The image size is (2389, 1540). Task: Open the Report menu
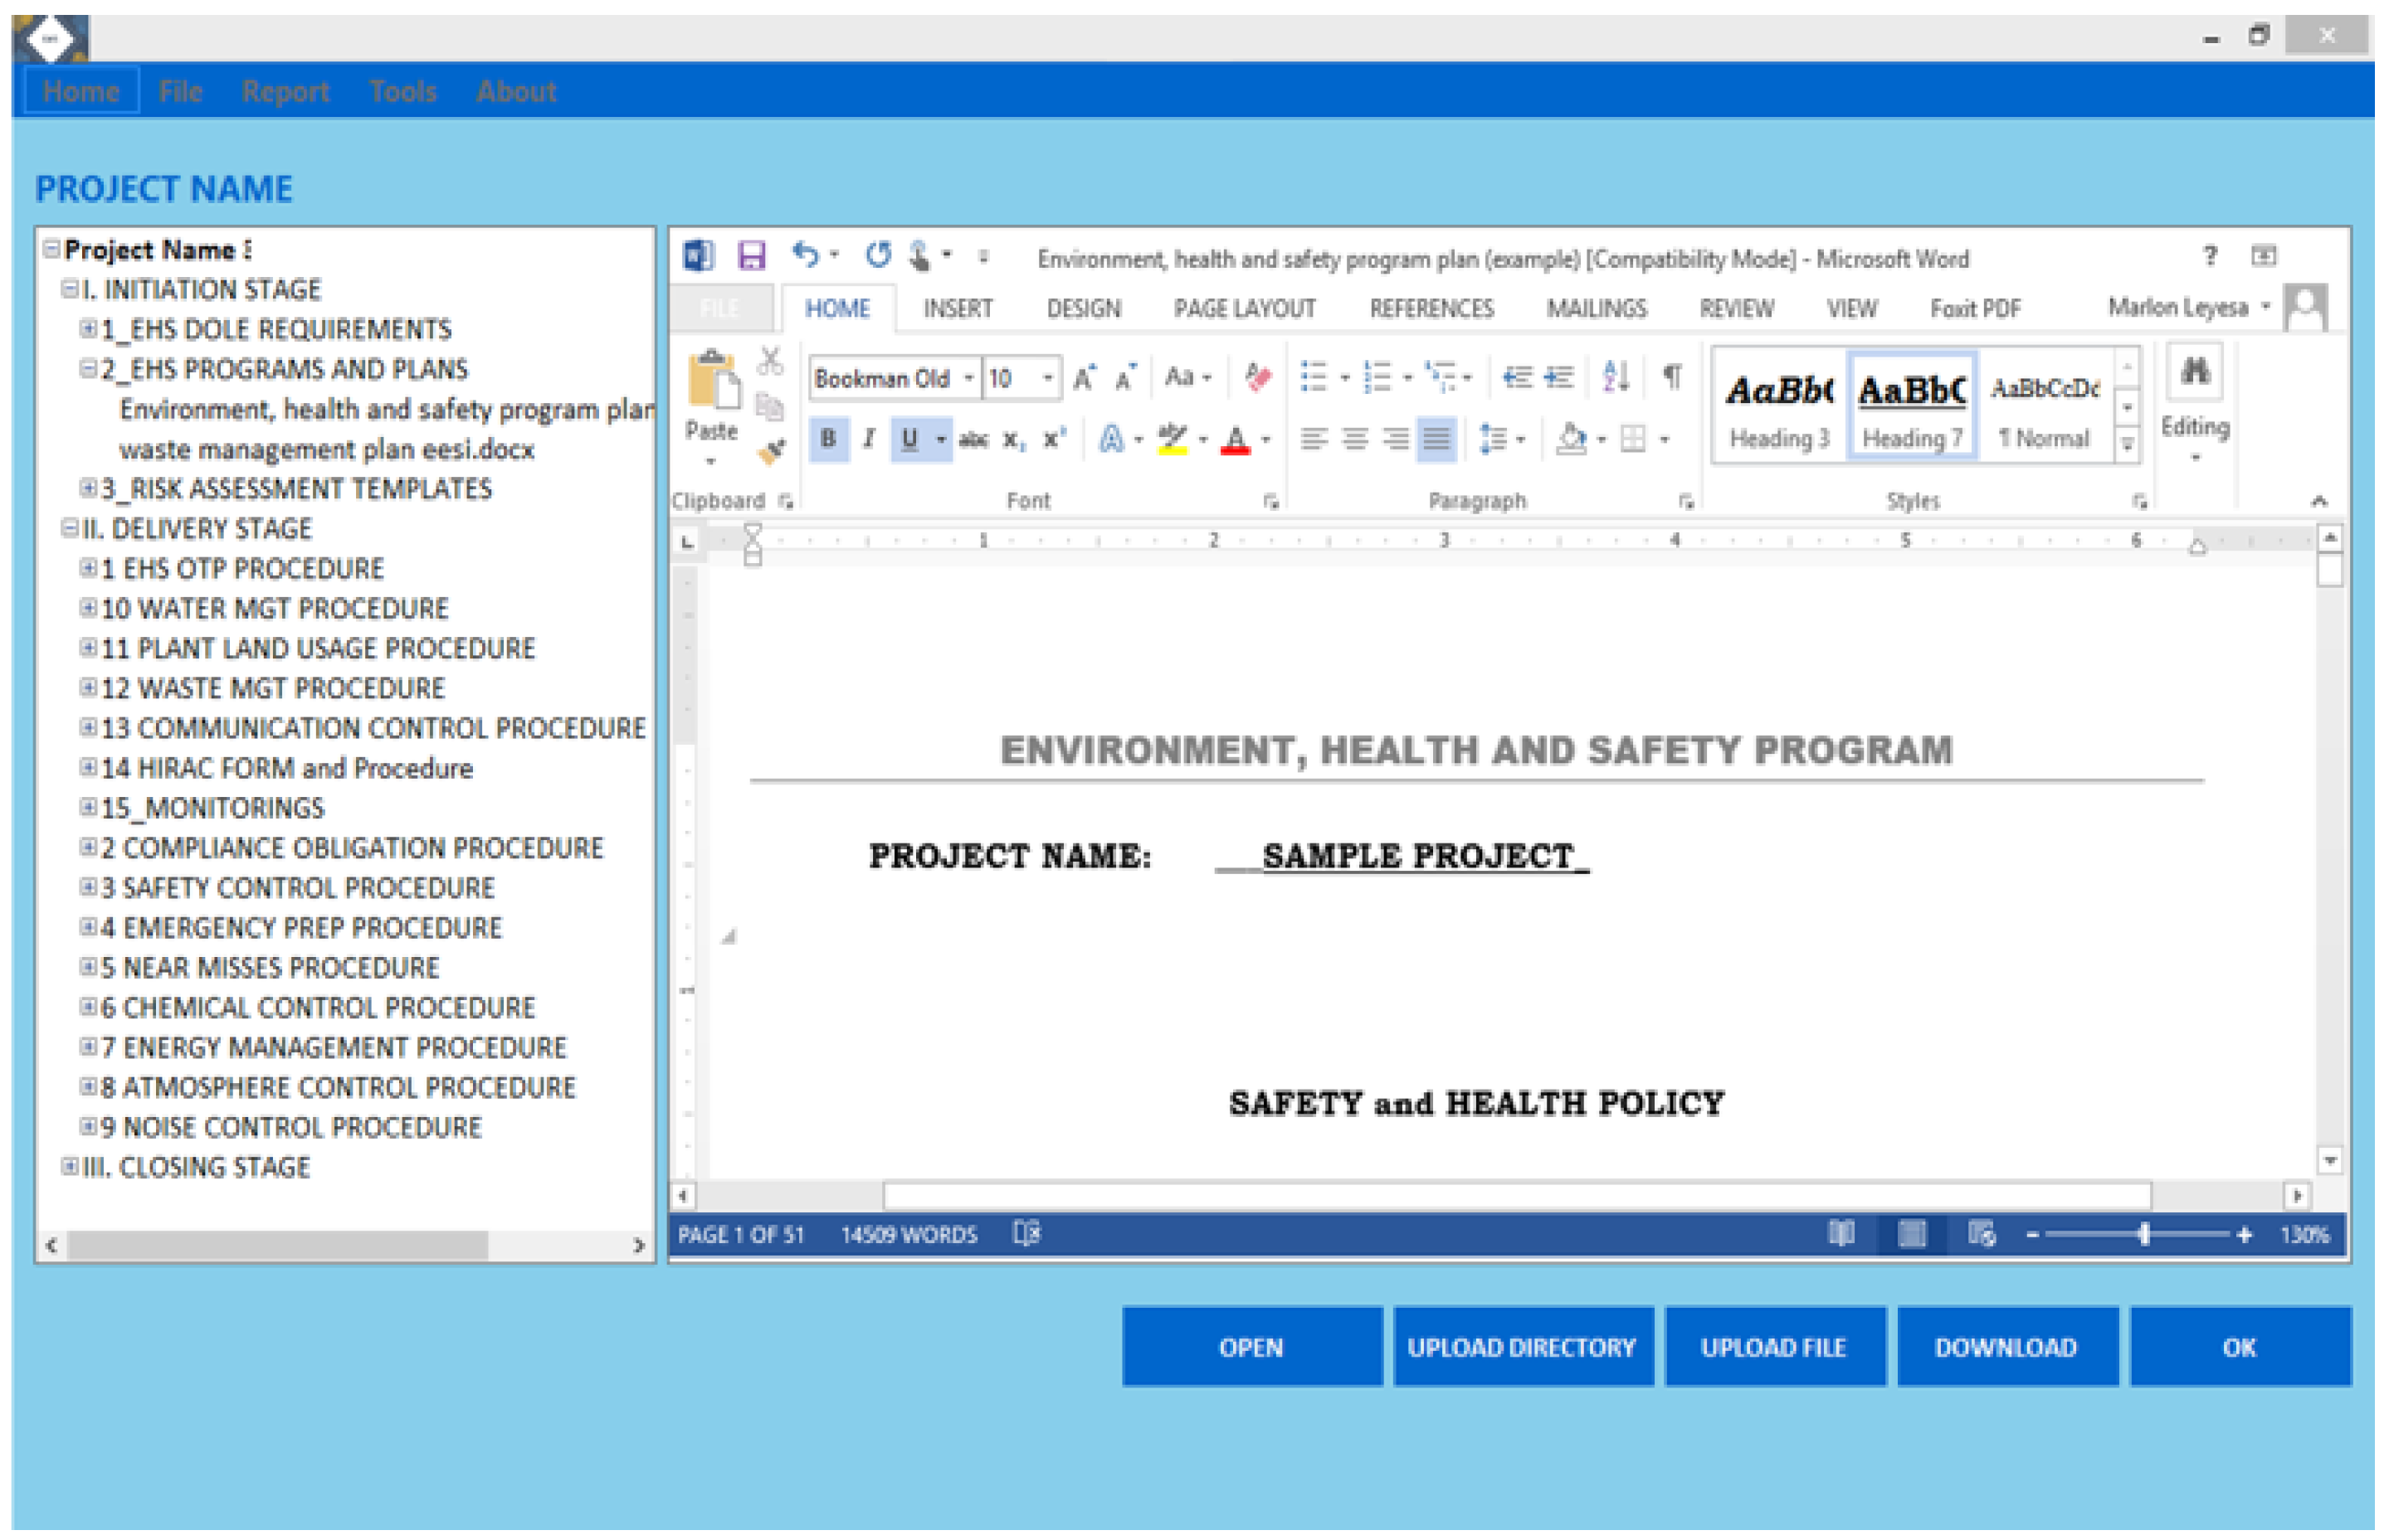285,92
